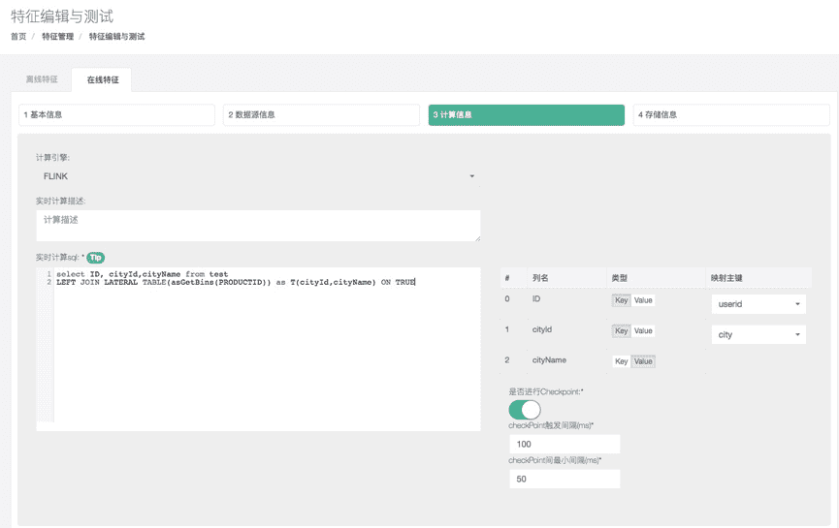Image resolution: width=839 pixels, height=528 pixels.
Task: Toggle the Checkpoint enable switch
Action: point(525,410)
